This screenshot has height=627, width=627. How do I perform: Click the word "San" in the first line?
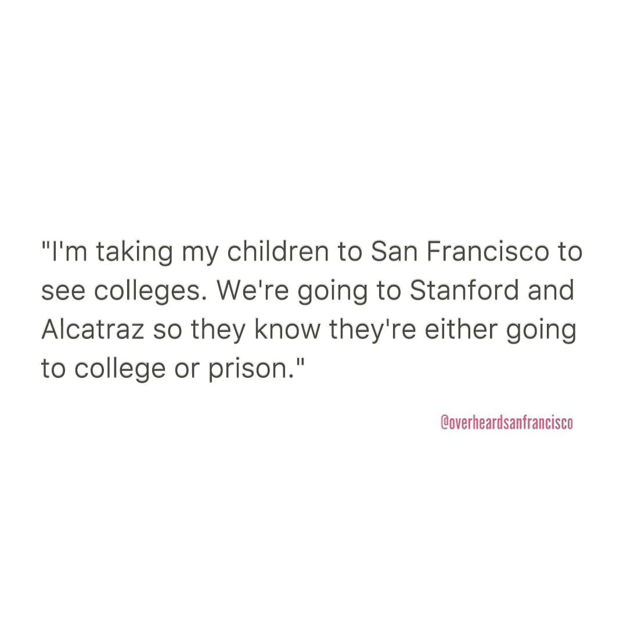click(391, 253)
